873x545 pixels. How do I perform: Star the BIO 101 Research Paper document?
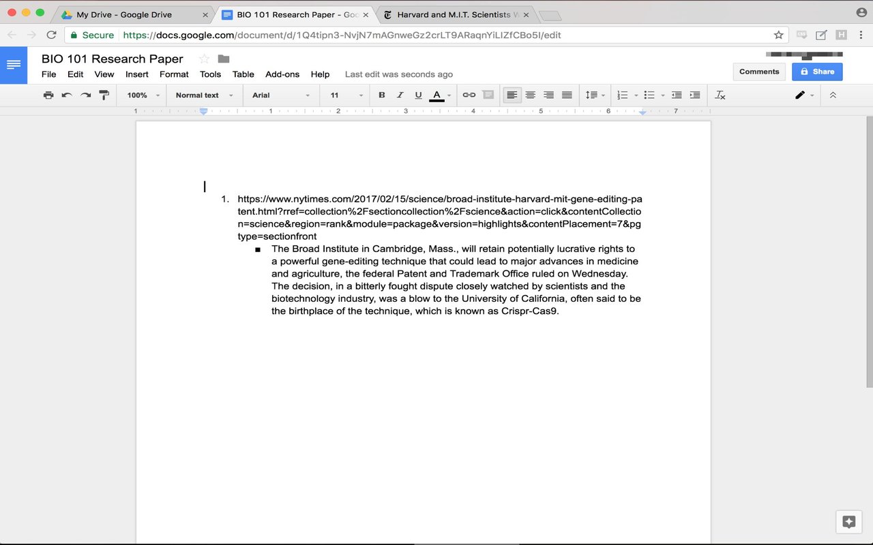204,59
